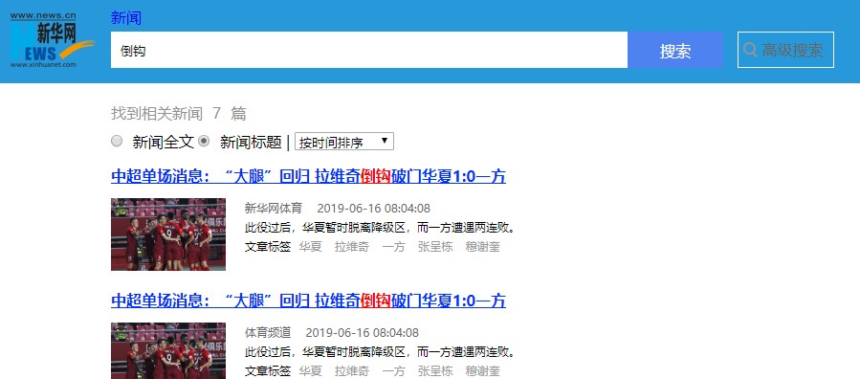Screen dimensions: 860x379
Task: Click the Xinhuanet news logo
Action: click(52, 40)
